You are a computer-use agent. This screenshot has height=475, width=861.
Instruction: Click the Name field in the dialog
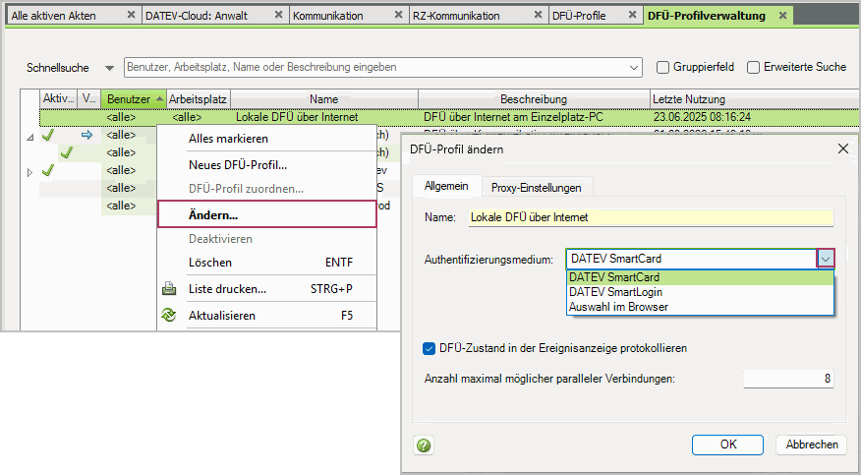(651, 217)
